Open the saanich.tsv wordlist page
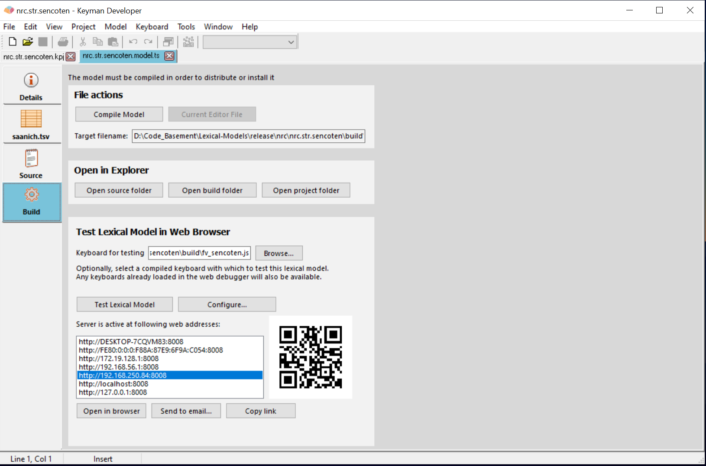Screen dimensions: 706x466 (x=32, y=125)
